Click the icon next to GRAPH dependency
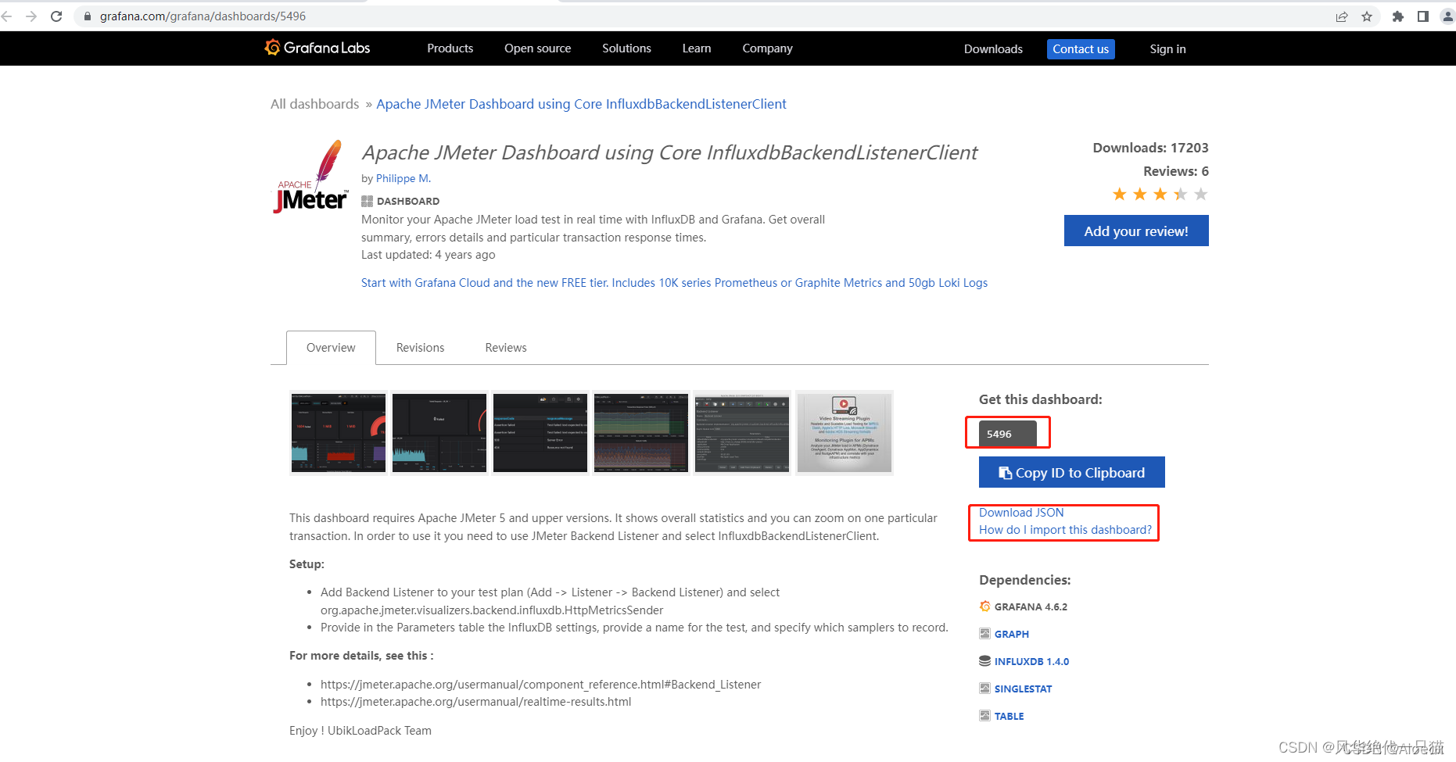1456x762 pixels. (985, 634)
